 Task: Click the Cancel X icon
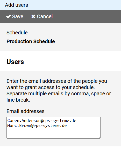[33, 16]
